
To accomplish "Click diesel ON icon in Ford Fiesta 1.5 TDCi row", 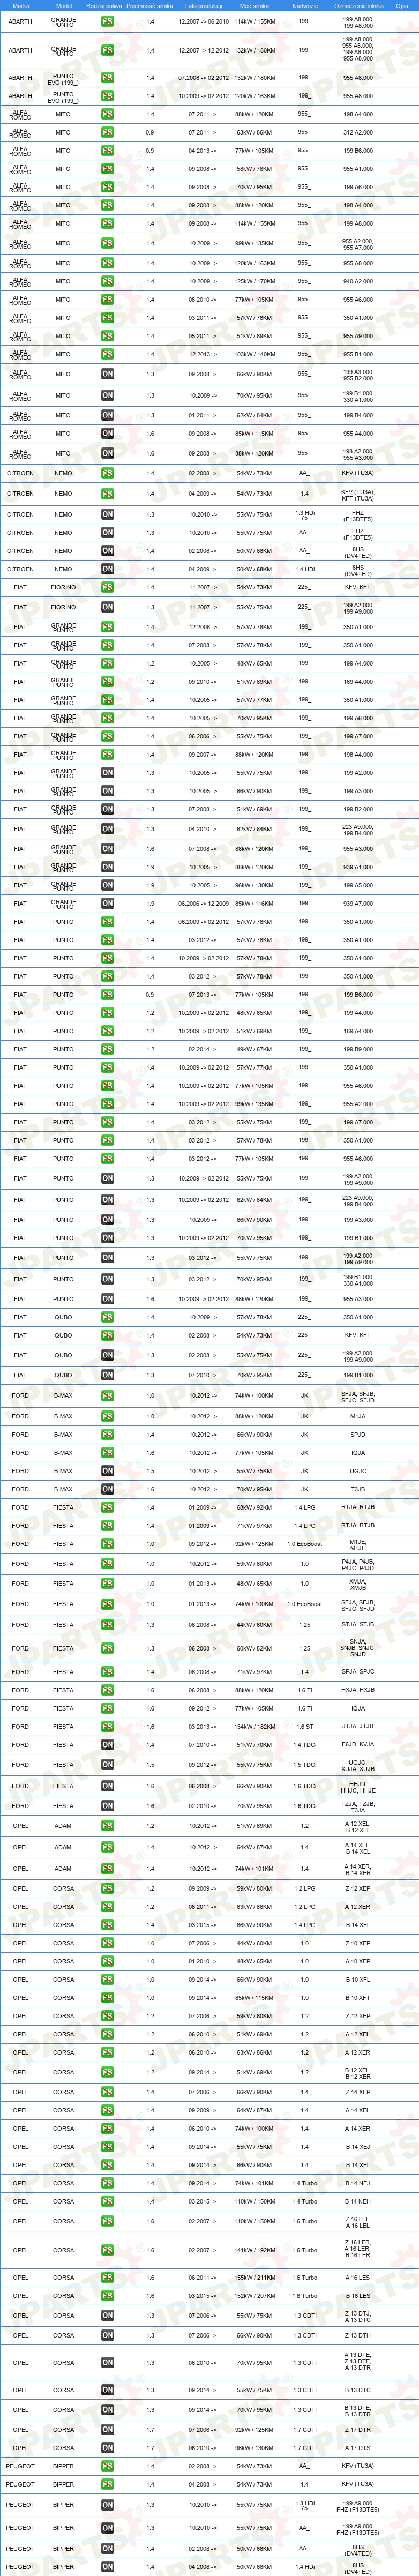I will click(x=107, y=1765).
